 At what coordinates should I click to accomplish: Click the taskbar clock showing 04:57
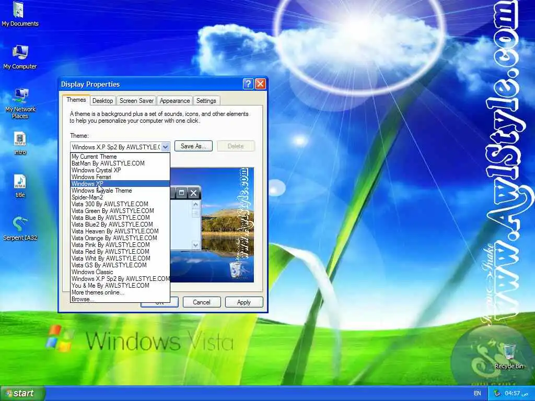click(x=517, y=393)
